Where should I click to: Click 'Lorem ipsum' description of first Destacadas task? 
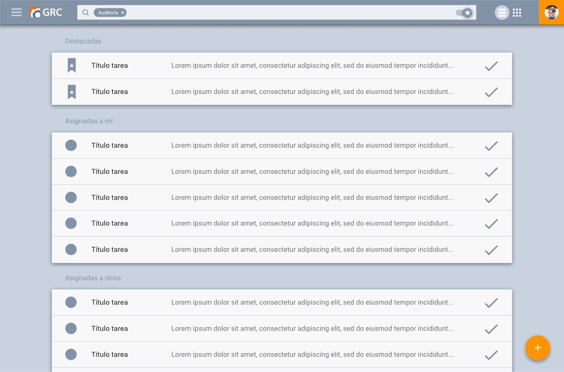click(312, 65)
